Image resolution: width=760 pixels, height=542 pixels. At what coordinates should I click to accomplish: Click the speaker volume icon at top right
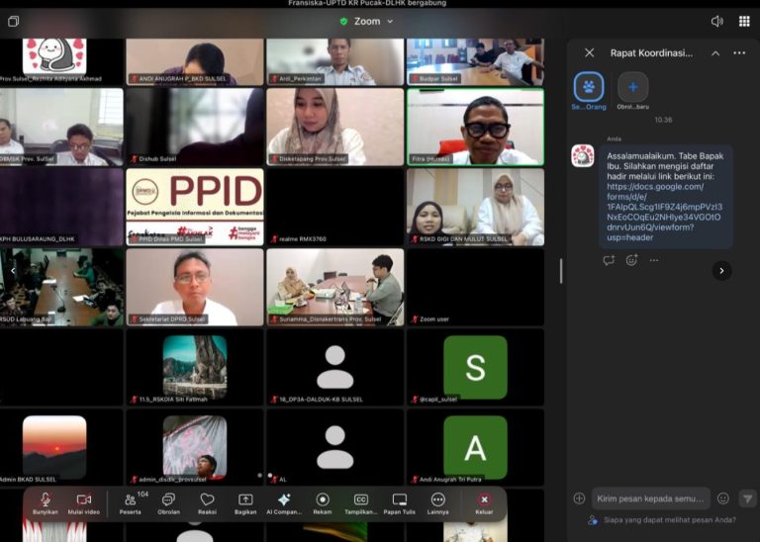point(716,21)
